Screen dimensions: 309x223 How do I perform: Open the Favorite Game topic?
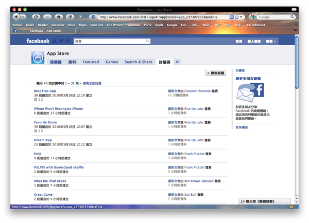(x=45, y=122)
